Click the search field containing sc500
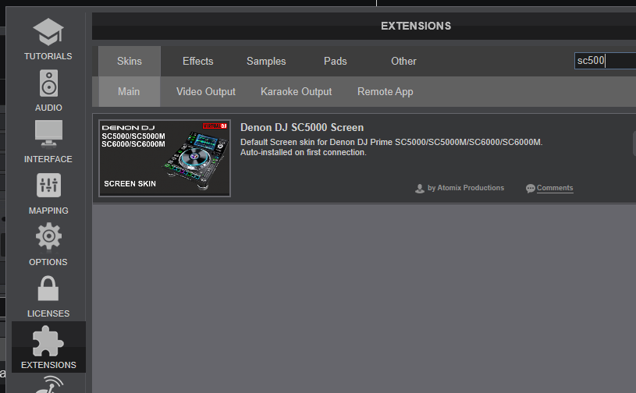636x393 pixels. [x=605, y=61]
